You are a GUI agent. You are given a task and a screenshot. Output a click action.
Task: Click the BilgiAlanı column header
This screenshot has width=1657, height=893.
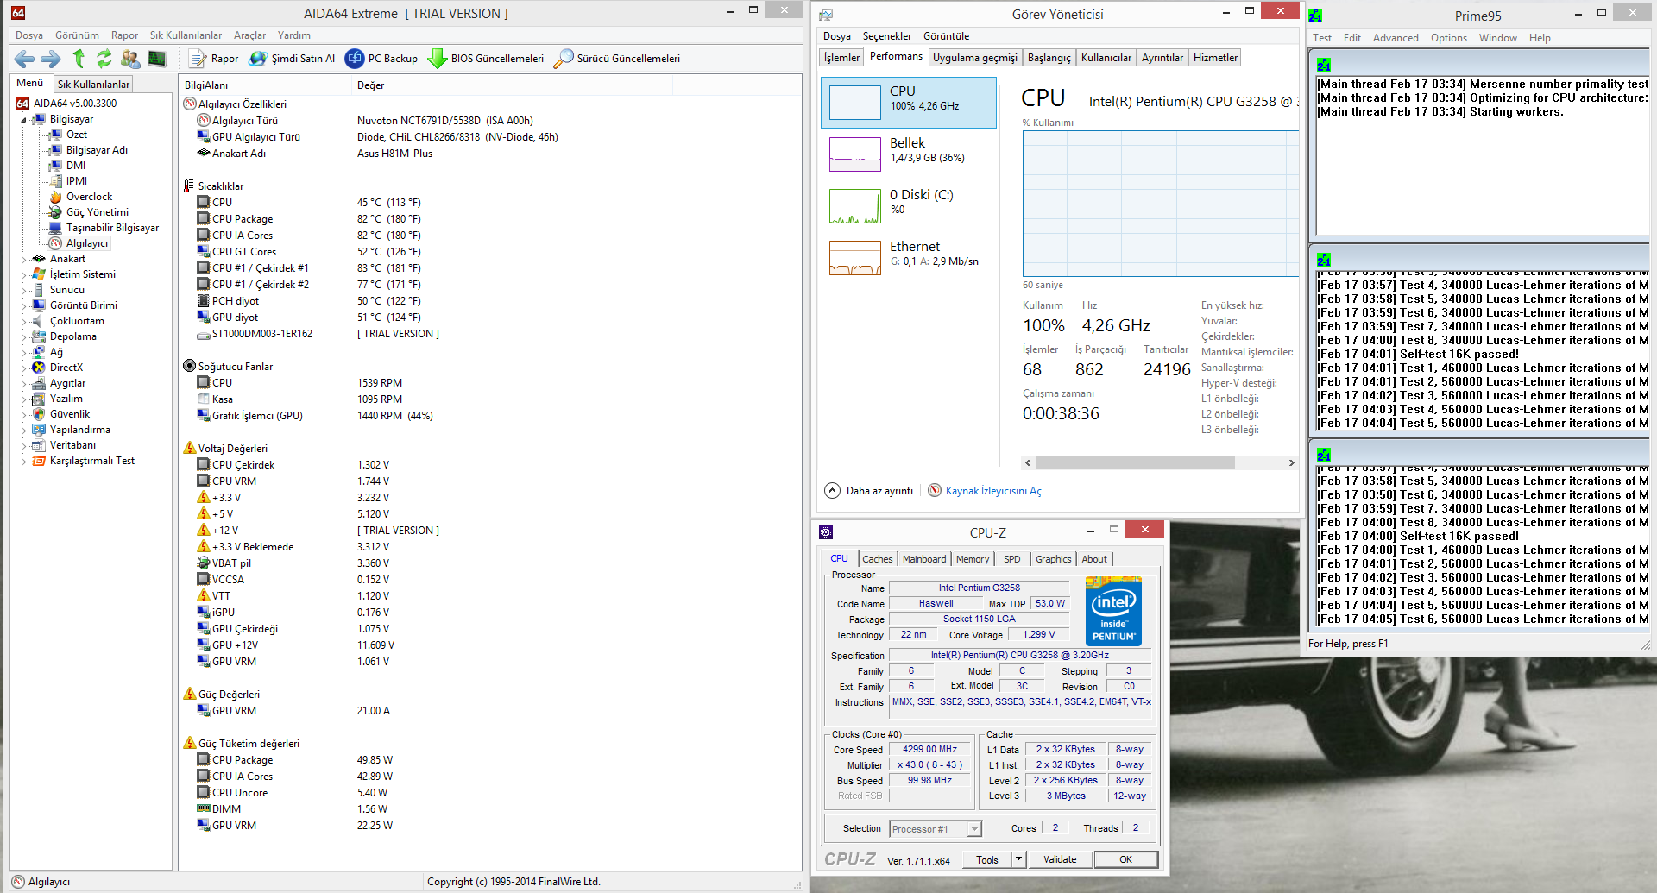[266, 85]
